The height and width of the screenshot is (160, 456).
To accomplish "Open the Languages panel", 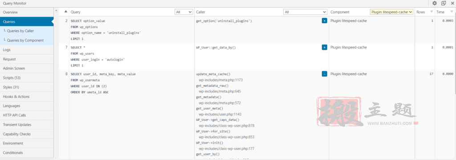I will pos(27,106).
